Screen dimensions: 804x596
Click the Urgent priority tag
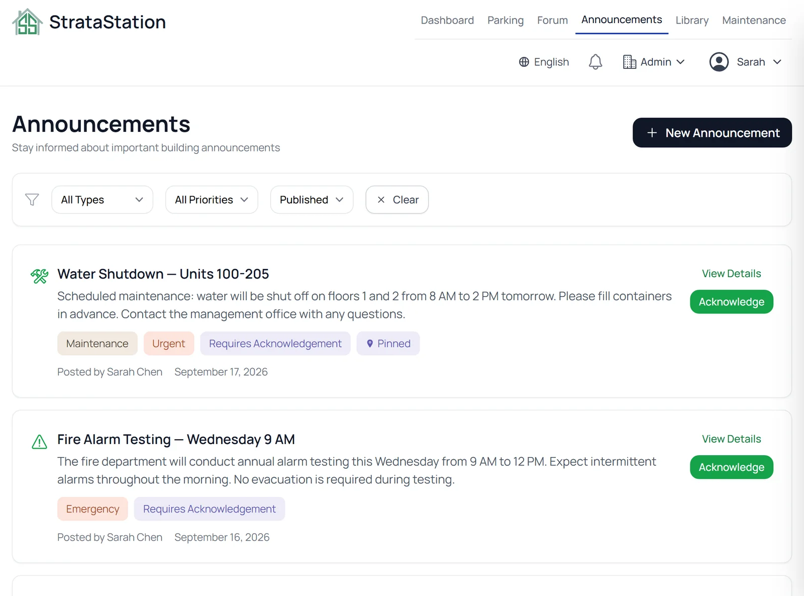coord(169,344)
